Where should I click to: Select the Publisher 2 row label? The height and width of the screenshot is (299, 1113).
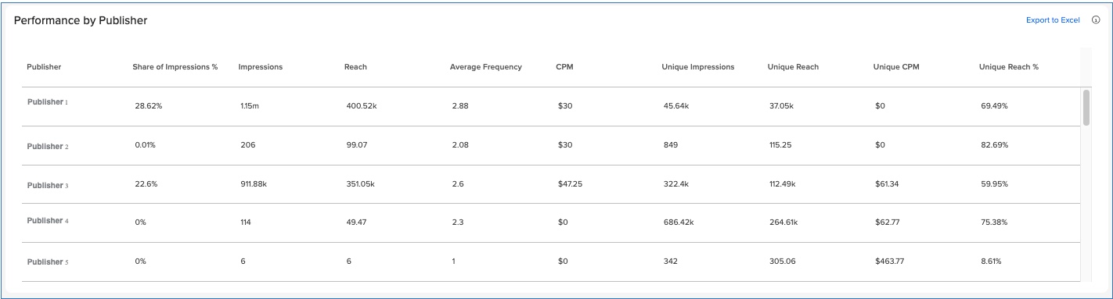48,147
